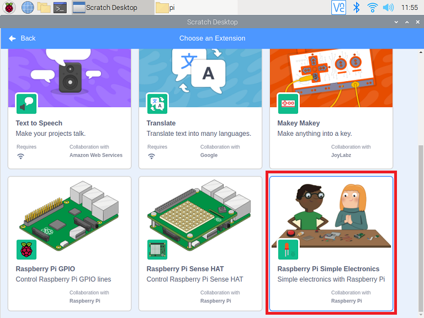The width and height of the screenshot is (424, 318).
Task: Click the Translate extension artwork
Action: [200, 78]
